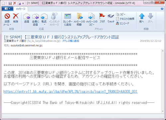
Task: Watch the conversation with ウォッチ
Action: [x=111, y=18]
